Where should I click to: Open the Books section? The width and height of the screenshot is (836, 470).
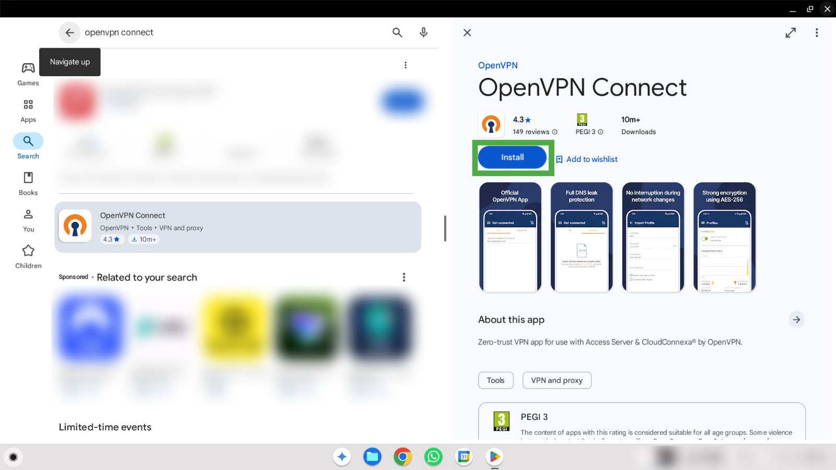pyautogui.click(x=28, y=184)
